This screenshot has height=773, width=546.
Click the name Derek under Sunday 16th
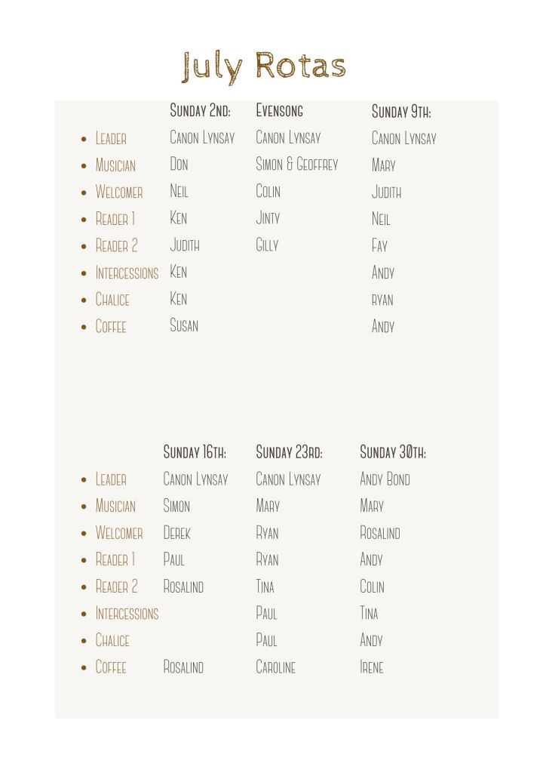coord(176,533)
